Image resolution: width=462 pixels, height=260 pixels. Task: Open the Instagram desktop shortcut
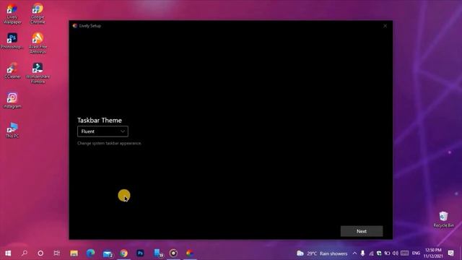point(12,100)
